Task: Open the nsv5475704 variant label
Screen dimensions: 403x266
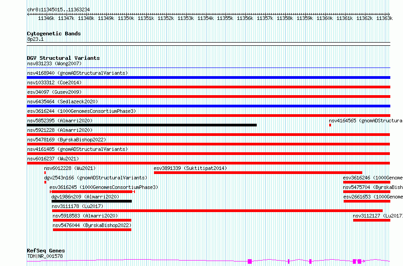Action: [x=373, y=187]
